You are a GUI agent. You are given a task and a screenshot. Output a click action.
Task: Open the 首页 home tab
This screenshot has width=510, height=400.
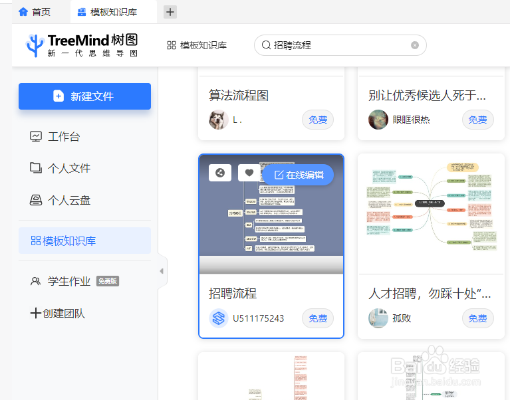coord(35,12)
